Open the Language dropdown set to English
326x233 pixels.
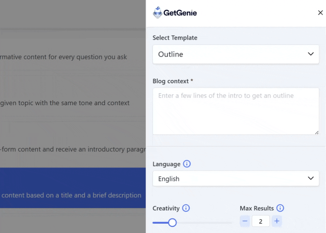pyautogui.click(x=235, y=179)
